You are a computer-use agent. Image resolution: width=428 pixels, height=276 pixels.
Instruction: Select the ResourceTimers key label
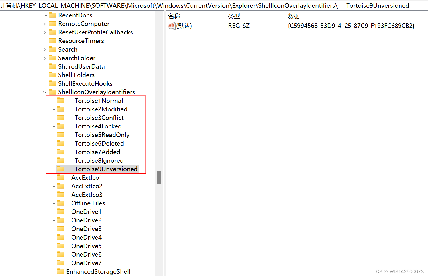click(x=81, y=41)
